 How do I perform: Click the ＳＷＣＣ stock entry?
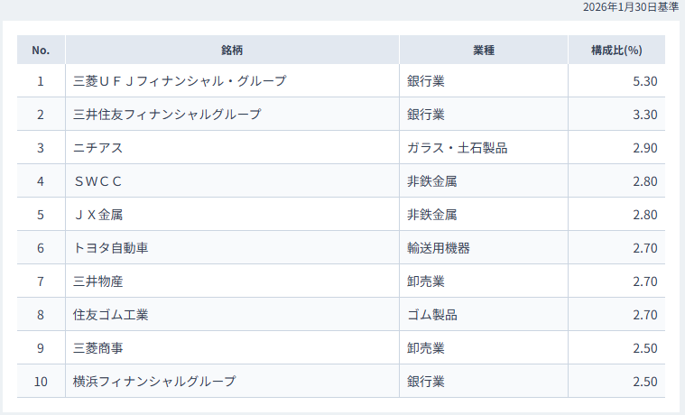(97, 181)
